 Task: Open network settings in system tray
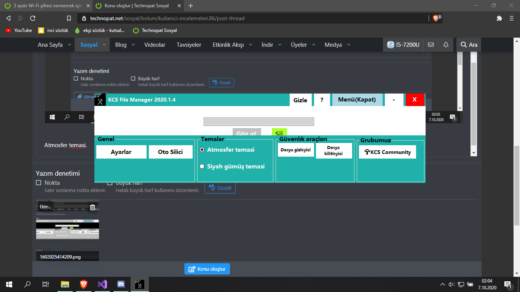[461, 284]
